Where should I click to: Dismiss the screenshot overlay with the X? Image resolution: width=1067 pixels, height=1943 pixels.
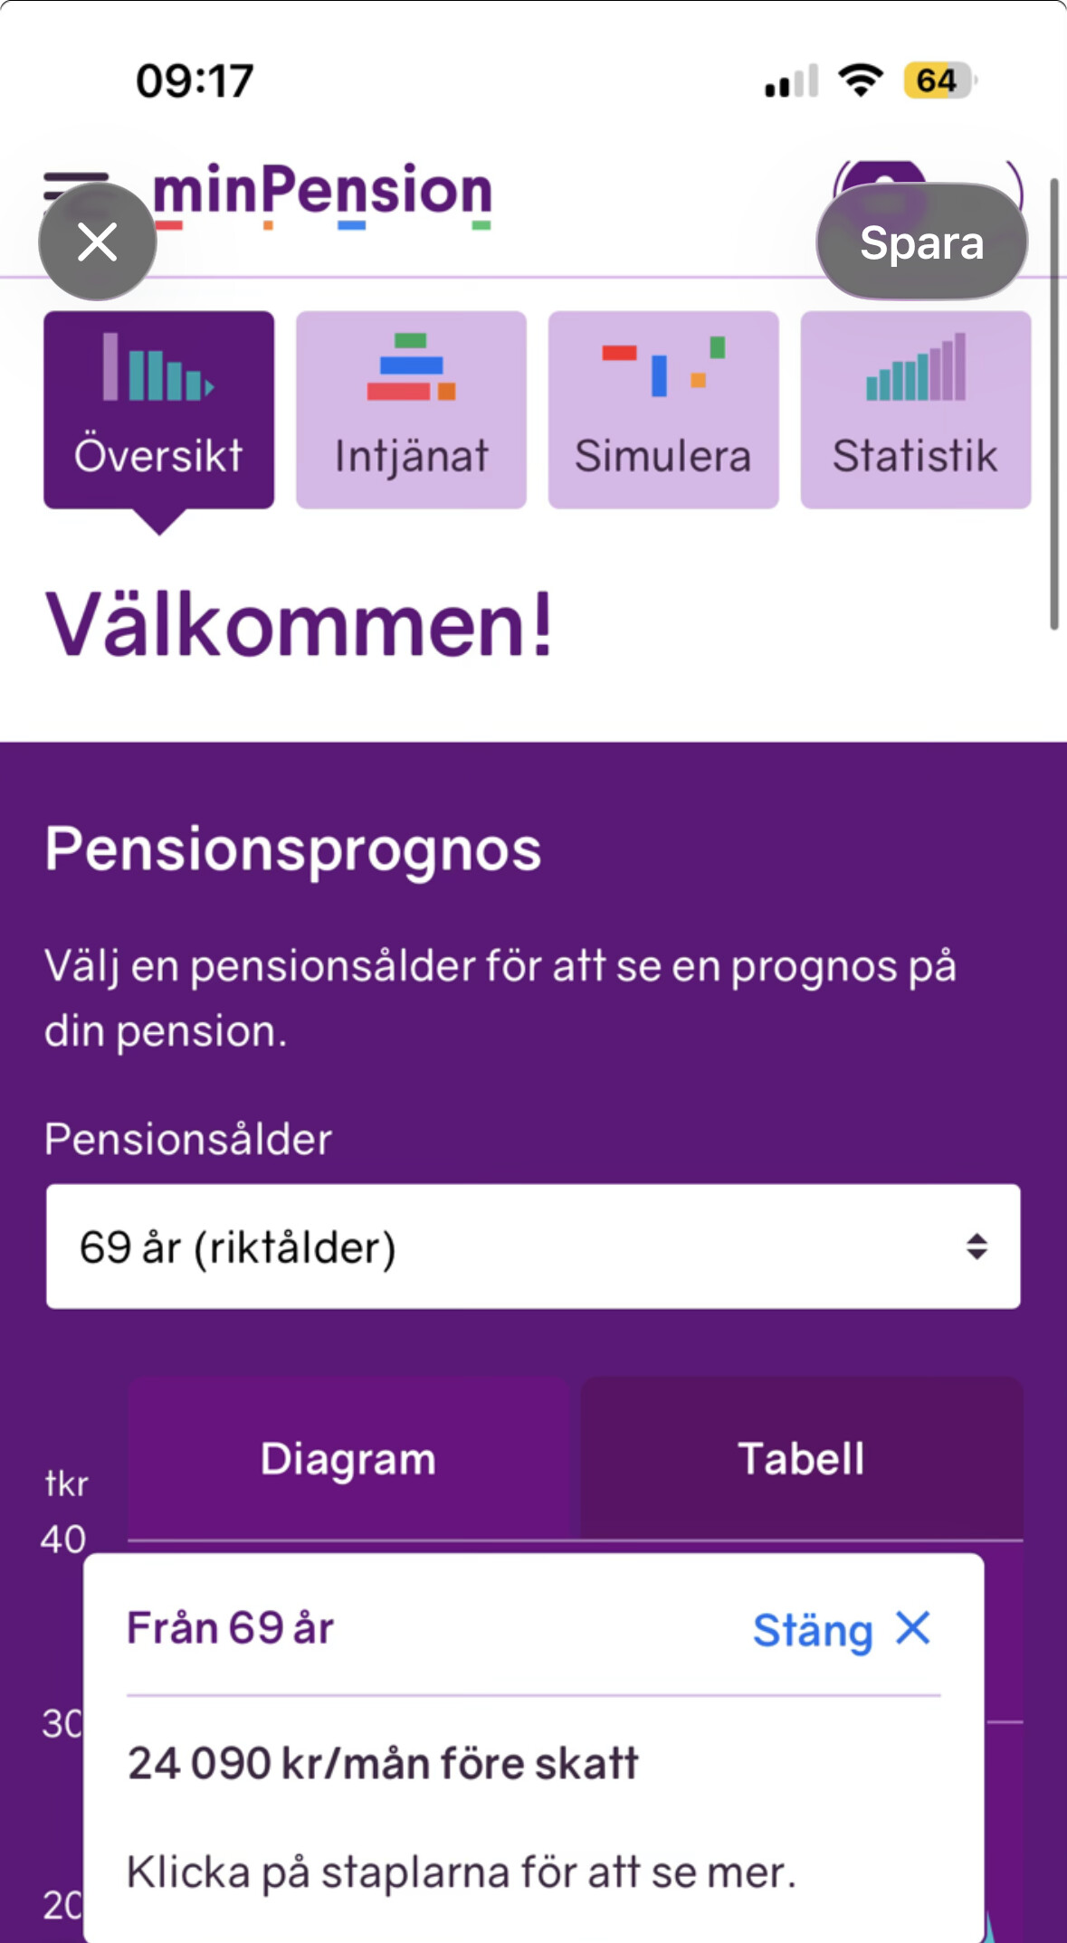(98, 242)
